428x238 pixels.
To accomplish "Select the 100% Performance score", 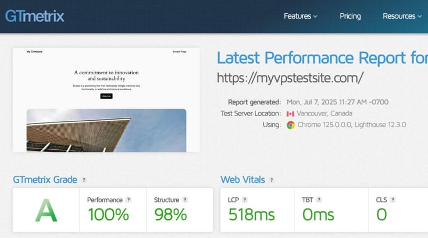I will click(x=108, y=214).
